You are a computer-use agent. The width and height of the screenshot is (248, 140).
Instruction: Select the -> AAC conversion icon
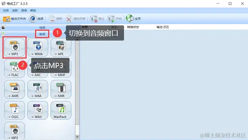(x=38, y=68)
